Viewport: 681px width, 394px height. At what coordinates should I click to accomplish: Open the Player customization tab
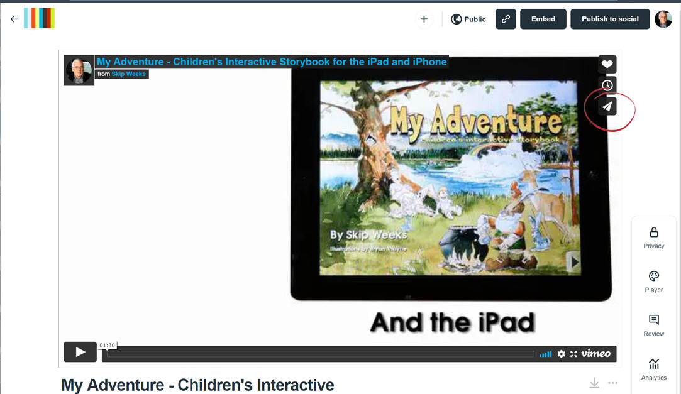tap(654, 282)
